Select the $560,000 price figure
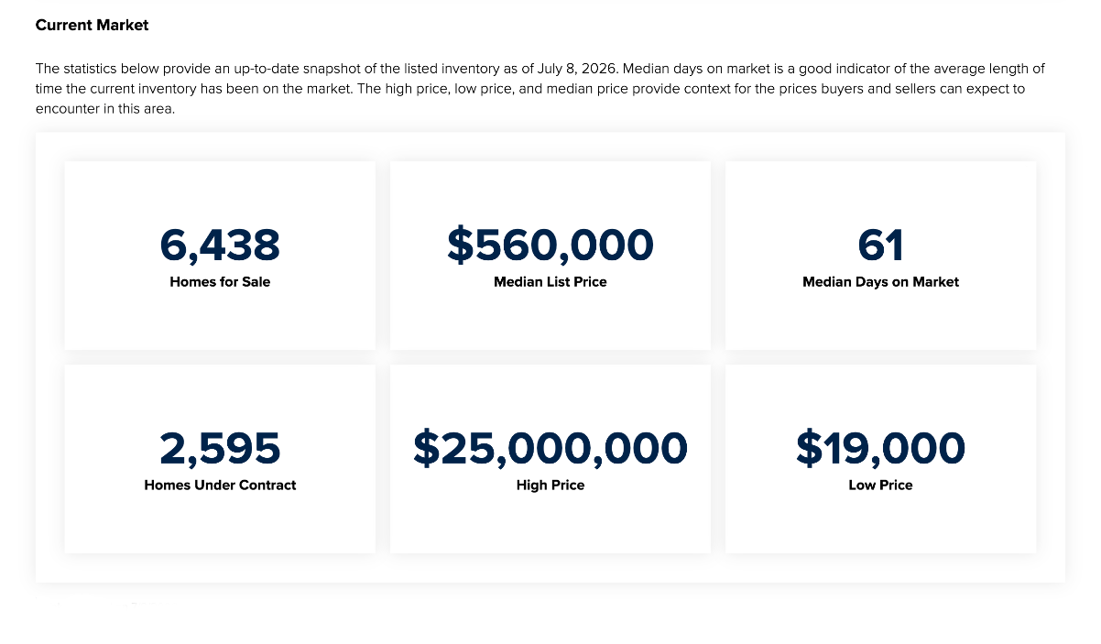Viewport: 1101px width, 644px height. pos(550,246)
